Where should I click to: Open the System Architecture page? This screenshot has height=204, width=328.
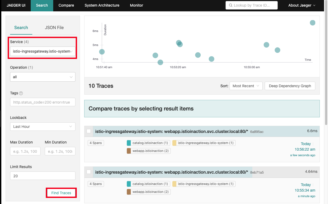coord(102,5)
